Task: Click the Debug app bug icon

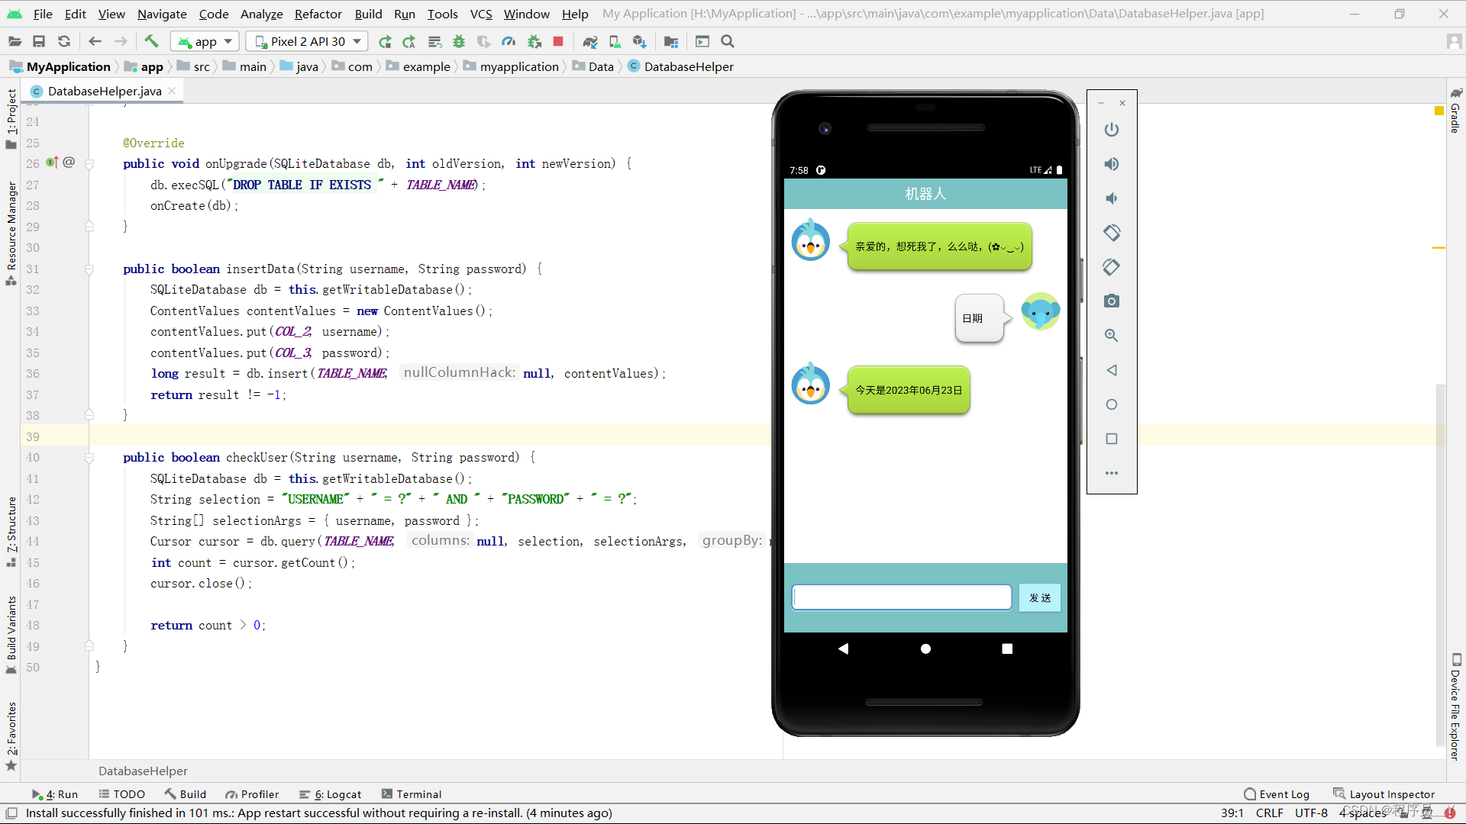Action: coord(459,41)
